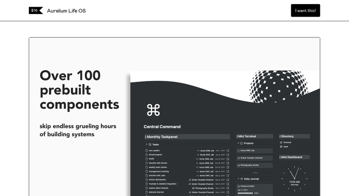
Task: Open the rebrand channel task
Action: coord(156,192)
